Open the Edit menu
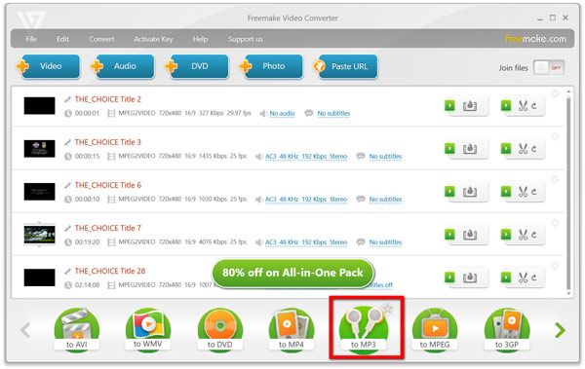The width and height of the screenshot is (585, 369). tap(62, 39)
